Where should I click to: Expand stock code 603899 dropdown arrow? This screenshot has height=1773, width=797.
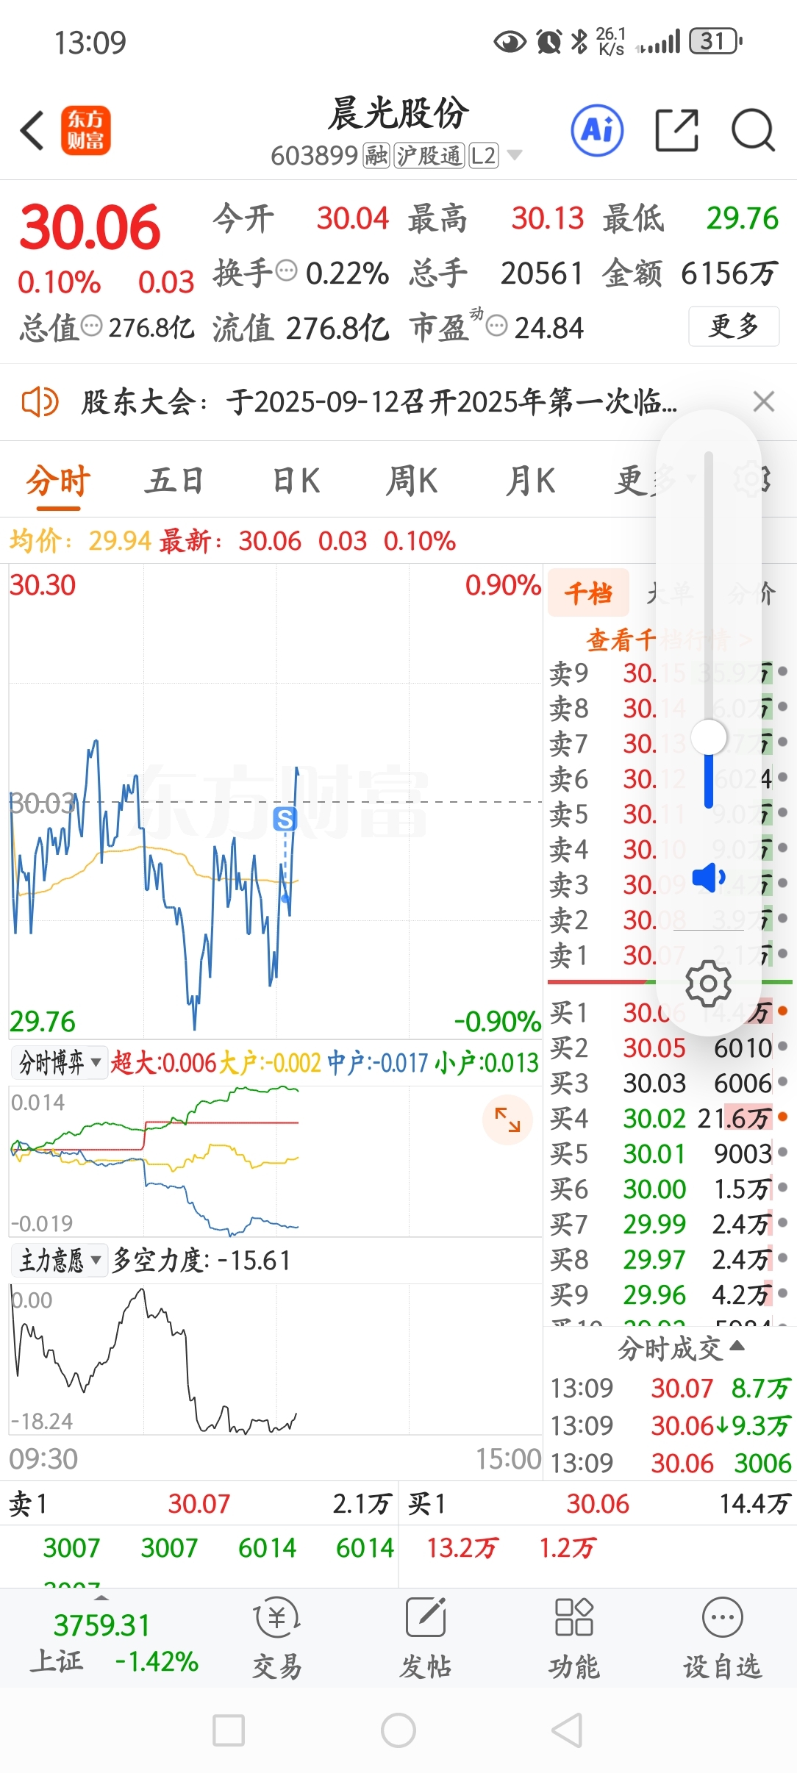pyautogui.click(x=515, y=155)
